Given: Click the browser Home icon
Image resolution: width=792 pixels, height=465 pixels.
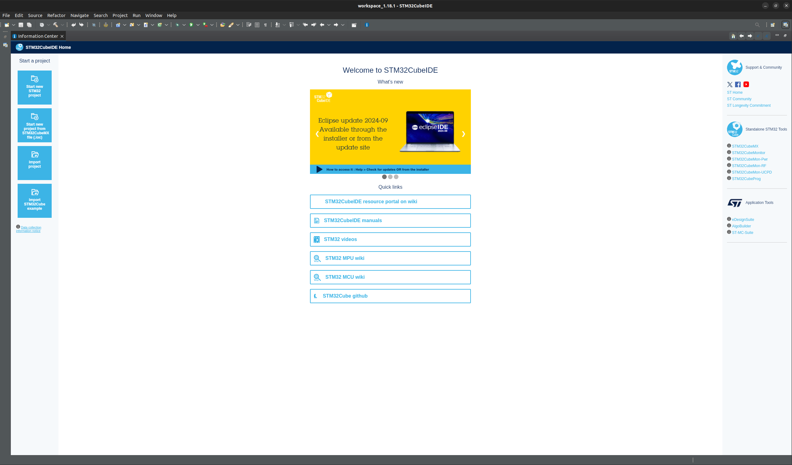Looking at the screenshot, I should [x=733, y=36].
